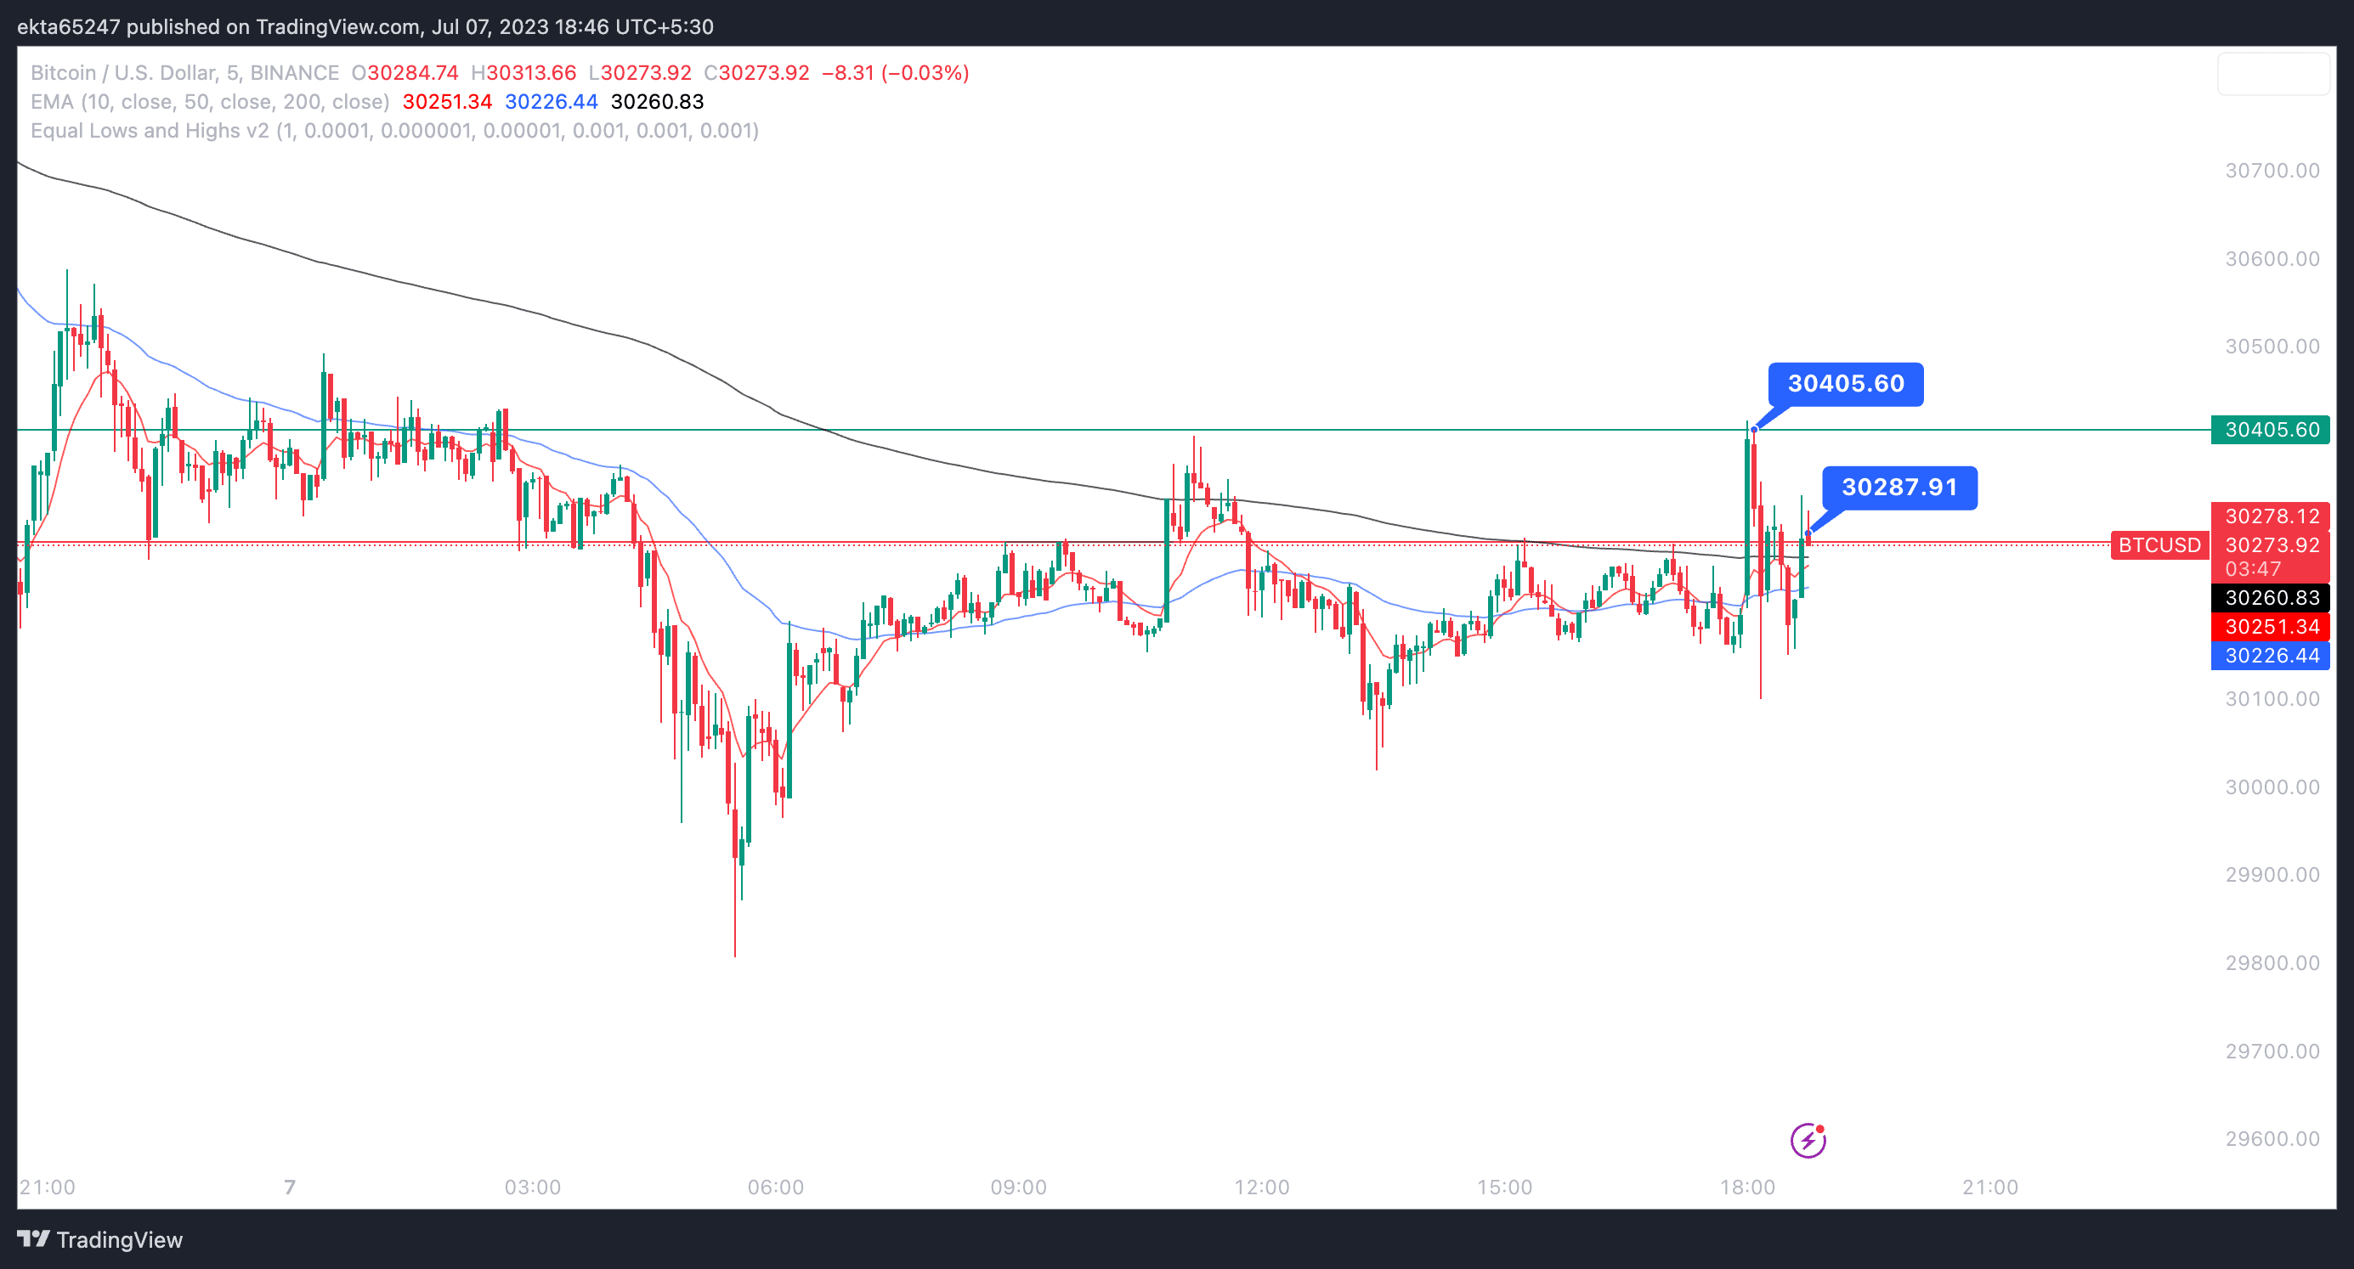Click the 21:00 label after 18:00
Viewport: 2354px width, 1269px height.
[x=1990, y=1187]
